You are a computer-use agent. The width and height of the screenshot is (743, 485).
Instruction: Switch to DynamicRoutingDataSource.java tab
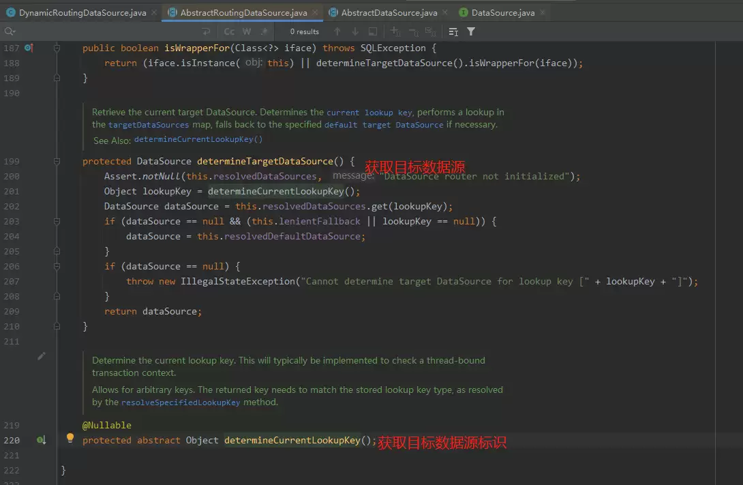(82, 13)
